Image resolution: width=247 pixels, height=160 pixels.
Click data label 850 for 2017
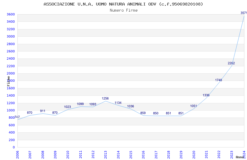pos(156,113)
